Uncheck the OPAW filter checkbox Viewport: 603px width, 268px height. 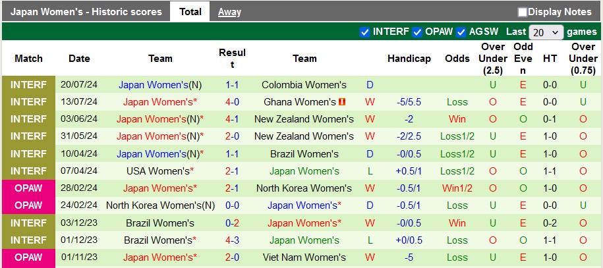pyautogui.click(x=416, y=32)
